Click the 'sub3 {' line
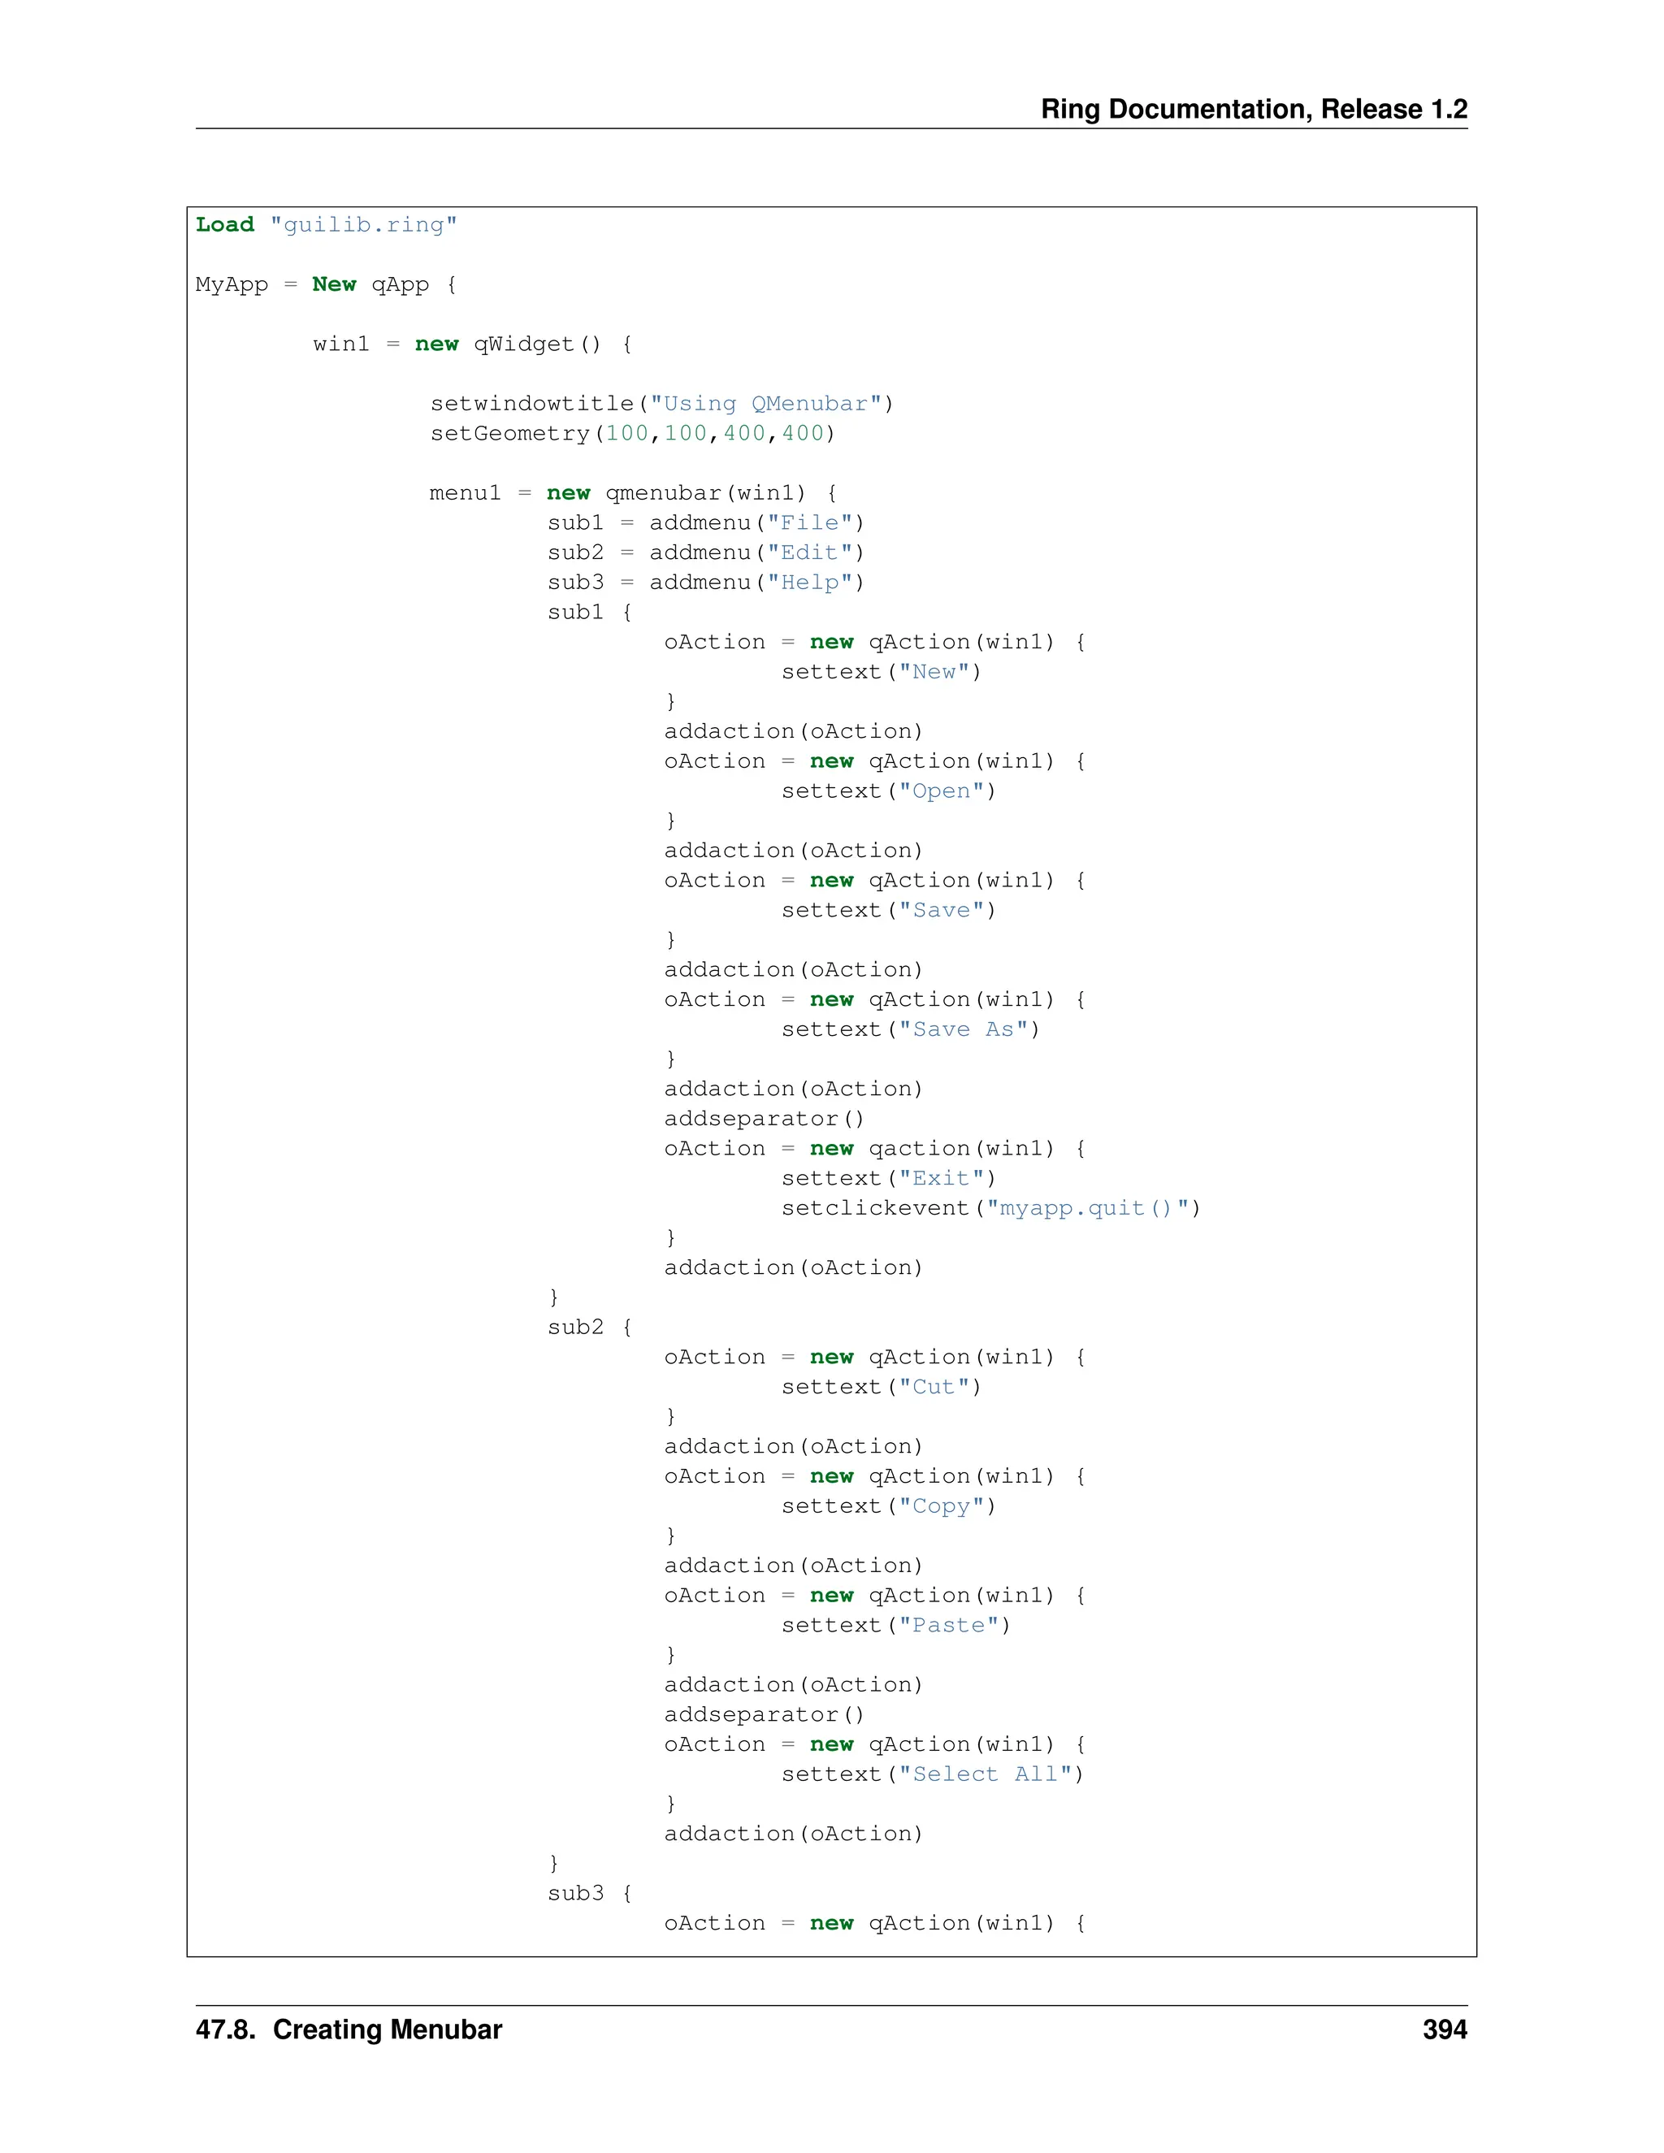 pos(590,1894)
